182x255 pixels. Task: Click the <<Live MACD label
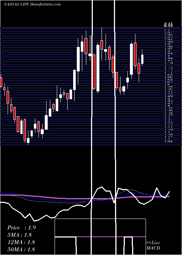(x=153, y=245)
